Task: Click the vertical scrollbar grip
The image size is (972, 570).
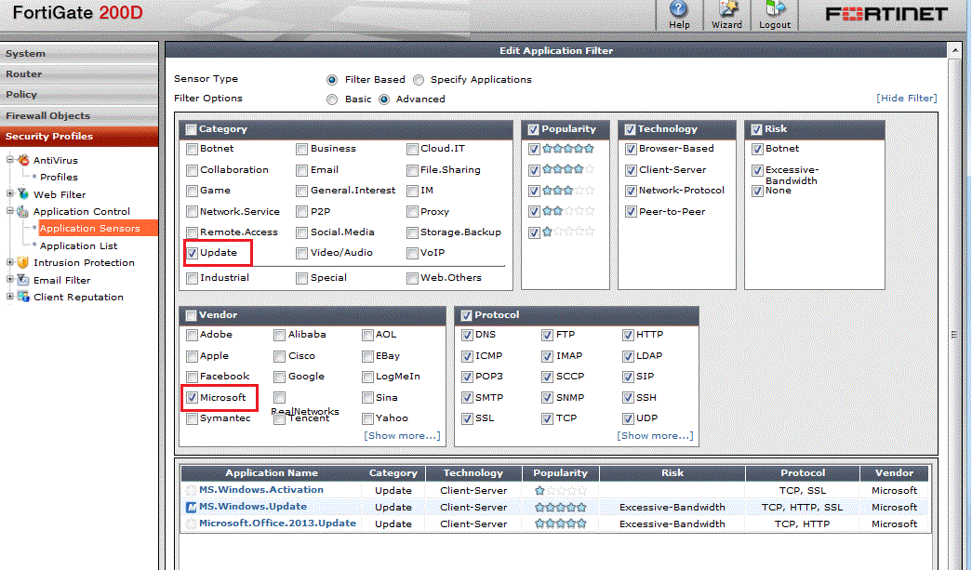Action: pos(954,335)
